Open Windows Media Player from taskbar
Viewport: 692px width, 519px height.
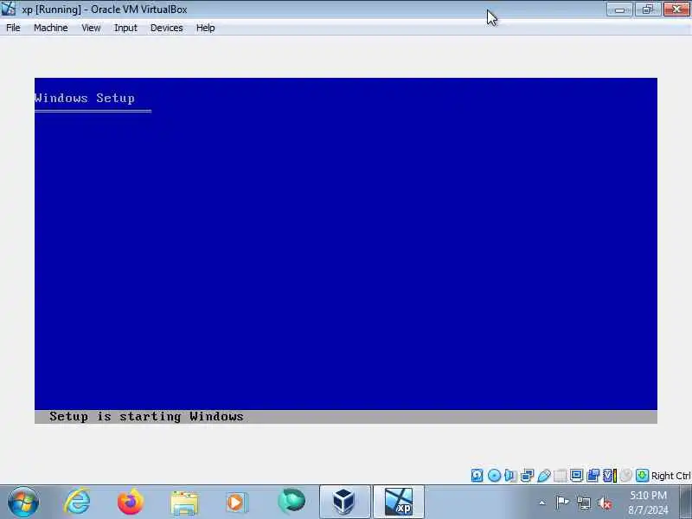(237, 502)
